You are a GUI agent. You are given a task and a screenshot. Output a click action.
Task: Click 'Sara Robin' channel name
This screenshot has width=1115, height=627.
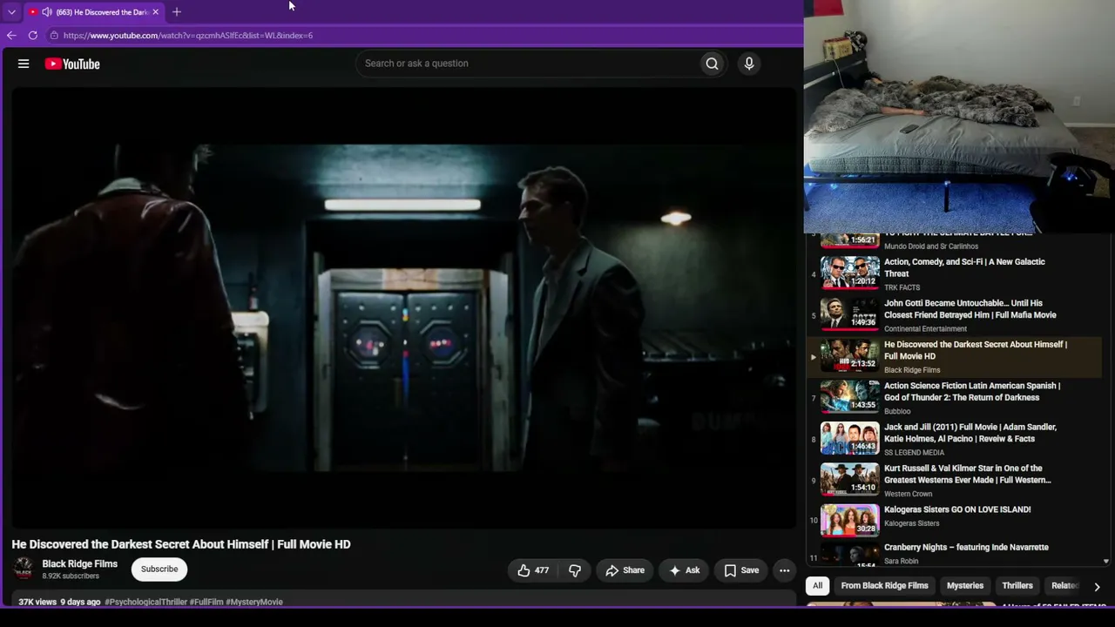pos(901,562)
